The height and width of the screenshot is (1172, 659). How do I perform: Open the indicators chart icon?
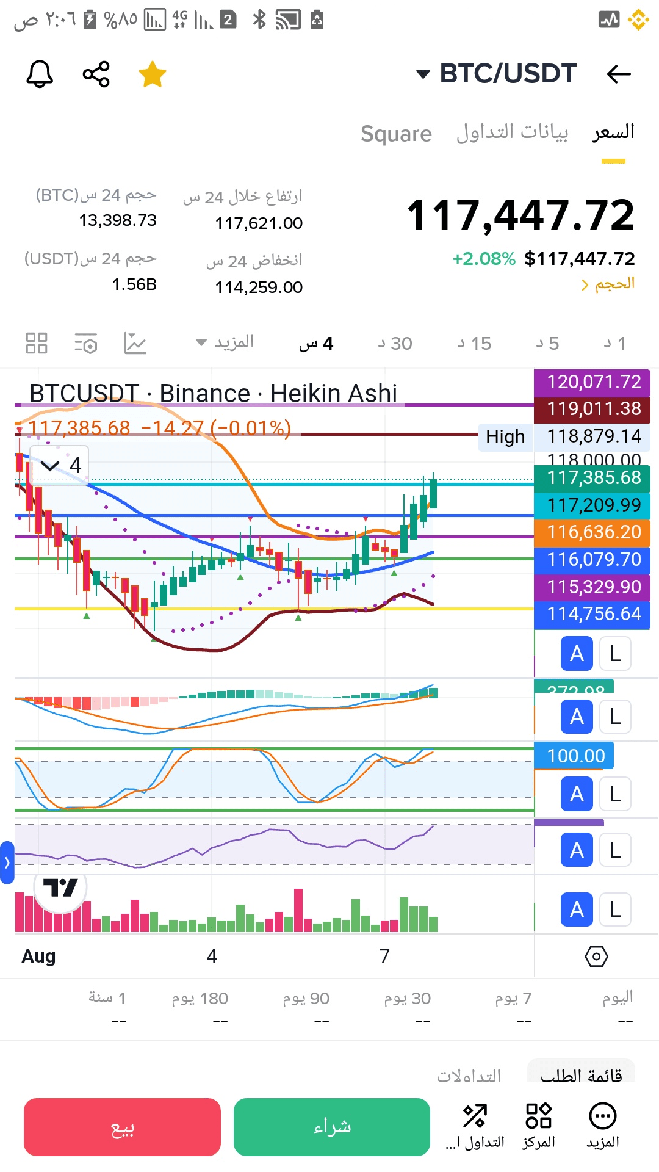pos(135,343)
